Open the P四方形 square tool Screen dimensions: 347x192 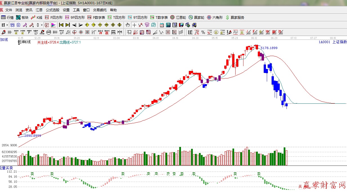coord(53,17)
